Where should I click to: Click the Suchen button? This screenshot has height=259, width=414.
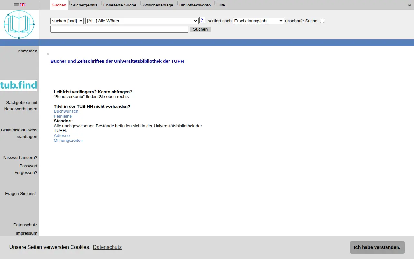pos(200,29)
